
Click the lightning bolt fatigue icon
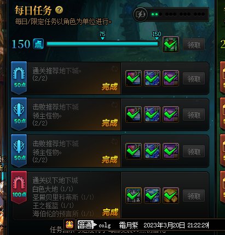pos(140,14)
